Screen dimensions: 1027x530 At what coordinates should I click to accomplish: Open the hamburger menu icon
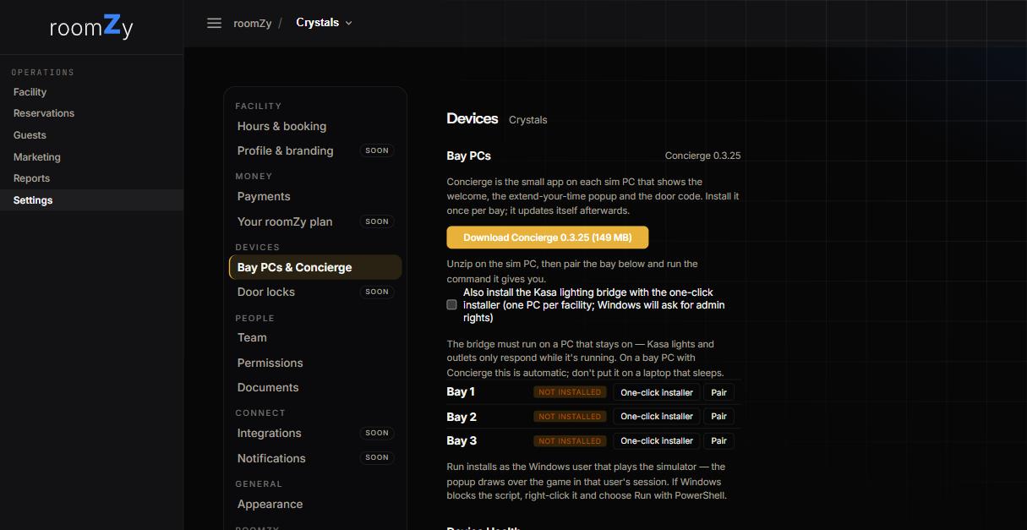click(x=214, y=23)
